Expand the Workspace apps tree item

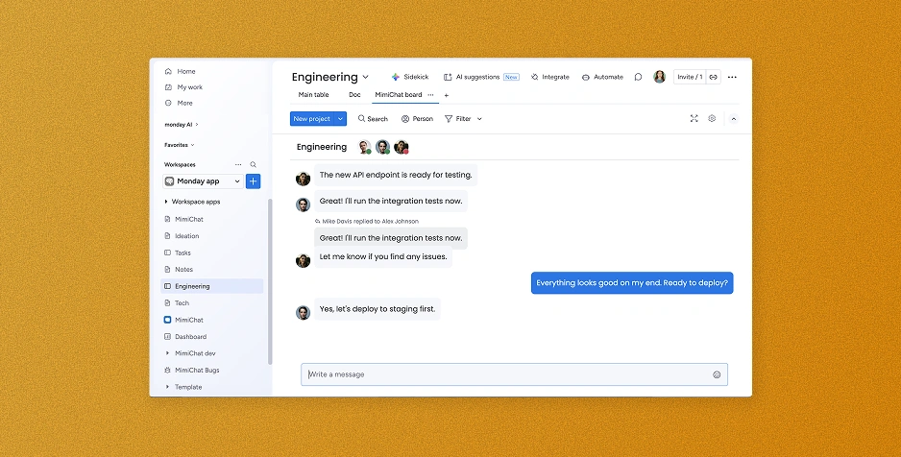[x=166, y=202]
